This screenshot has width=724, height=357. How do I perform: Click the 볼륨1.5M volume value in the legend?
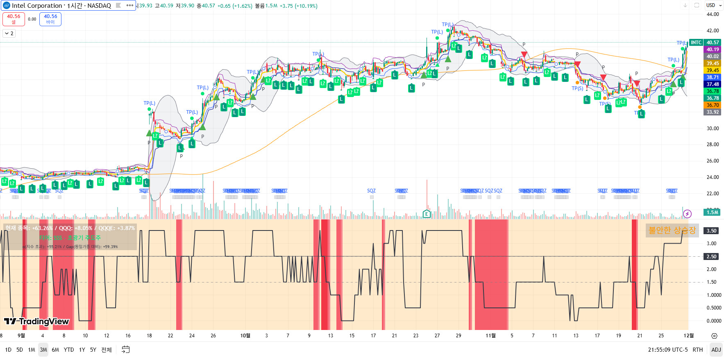(266, 6)
